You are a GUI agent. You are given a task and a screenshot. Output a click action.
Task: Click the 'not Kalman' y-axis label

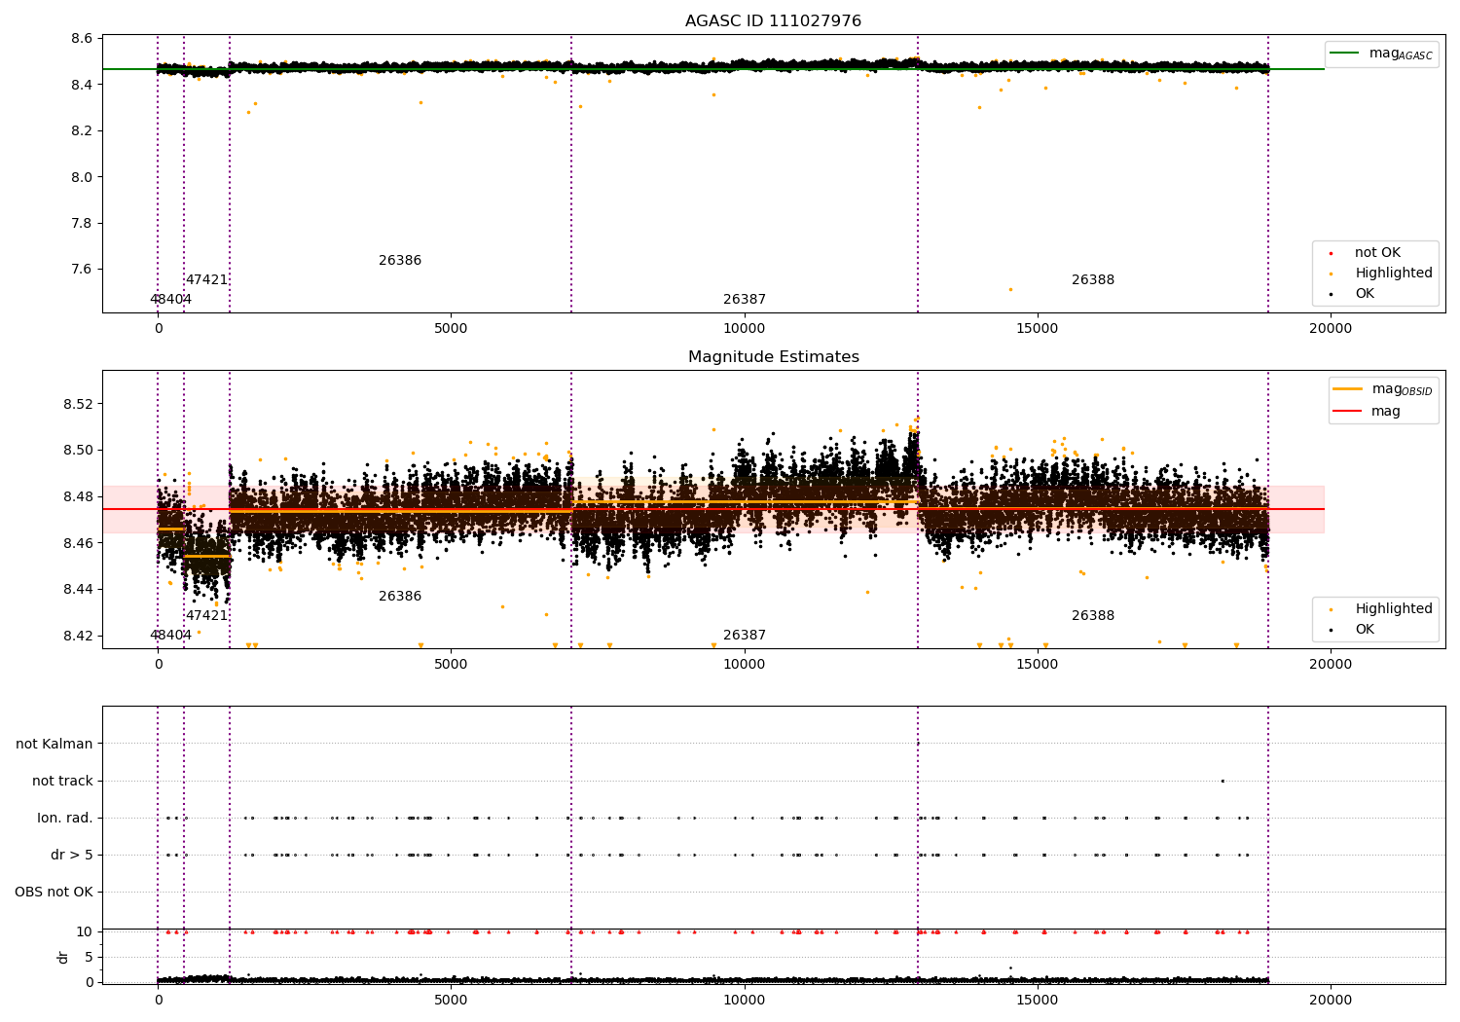55,745
